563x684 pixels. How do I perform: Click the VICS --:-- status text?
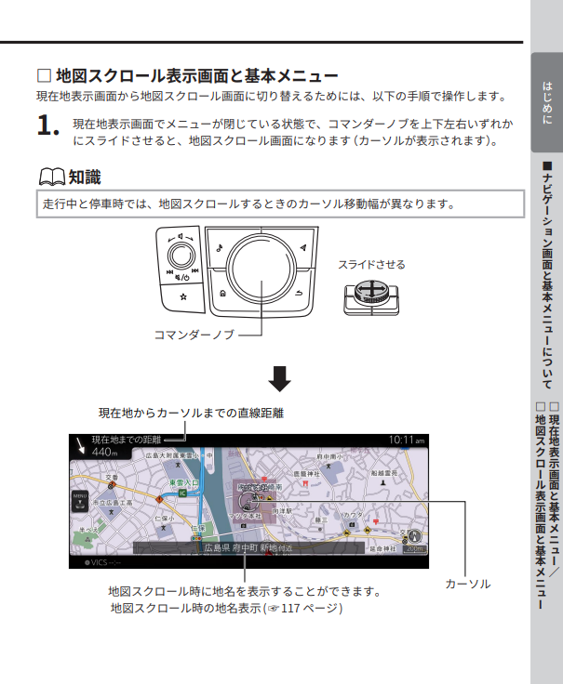click(x=106, y=563)
